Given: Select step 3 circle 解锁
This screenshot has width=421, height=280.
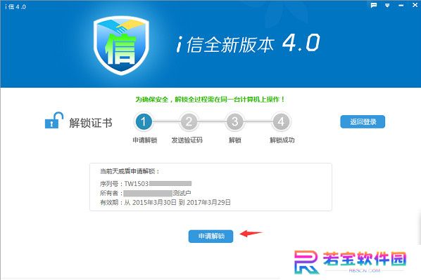Looking at the screenshot, I should [x=235, y=122].
